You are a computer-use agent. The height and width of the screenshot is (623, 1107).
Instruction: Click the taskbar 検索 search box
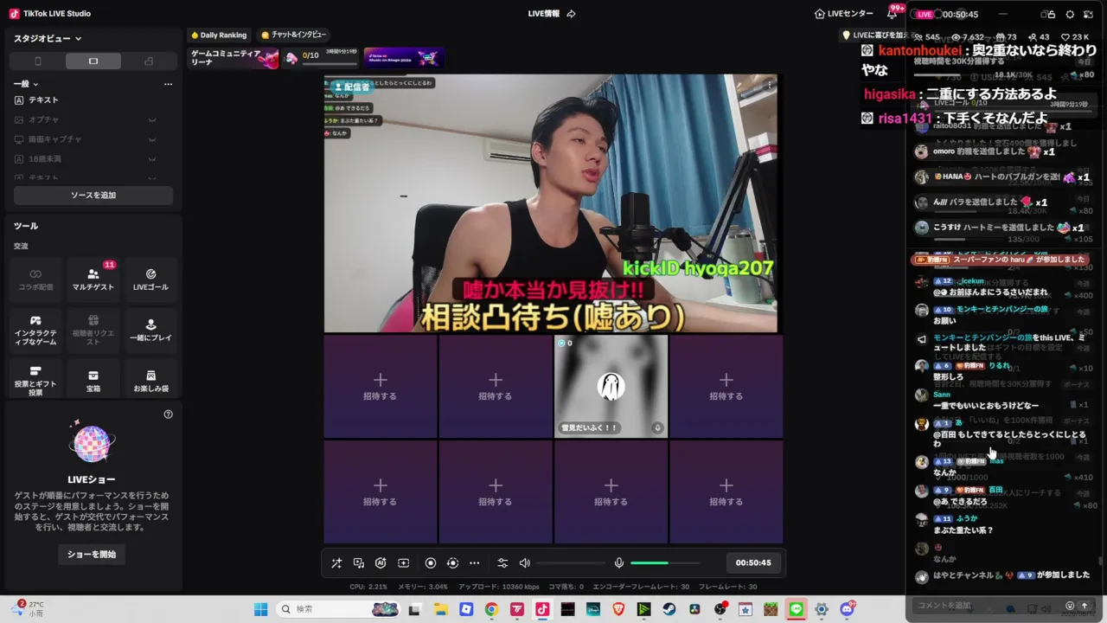tap(337, 609)
